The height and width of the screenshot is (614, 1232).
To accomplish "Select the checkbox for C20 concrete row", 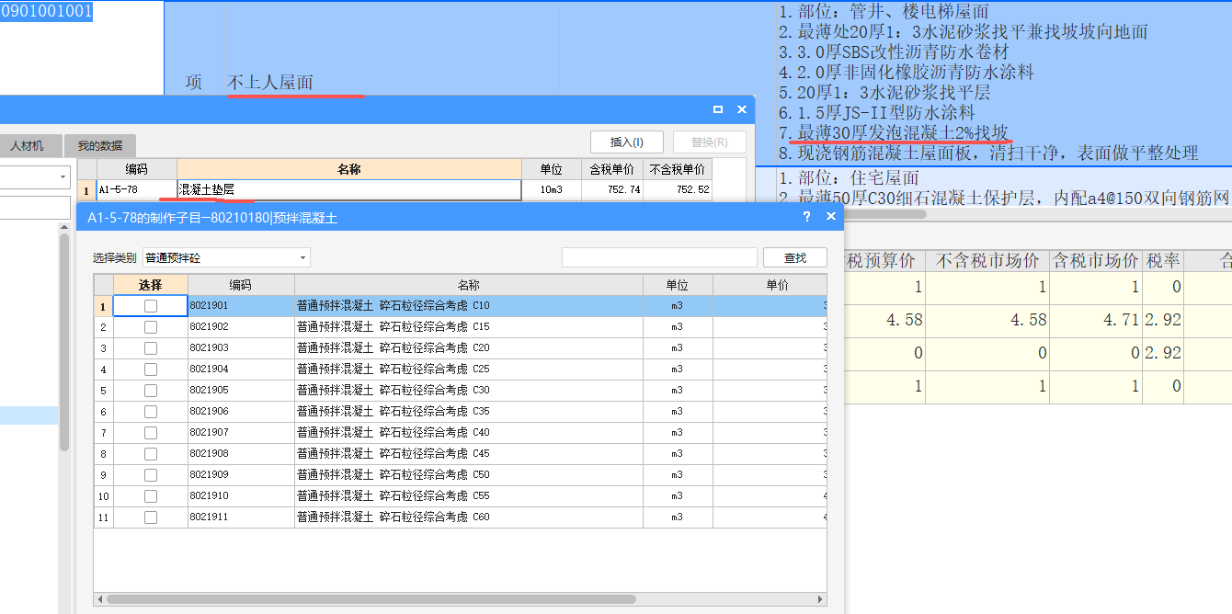I will click(151, 347).
